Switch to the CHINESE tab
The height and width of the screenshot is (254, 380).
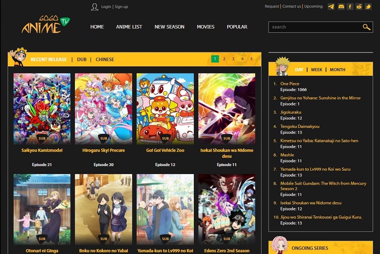105,60
